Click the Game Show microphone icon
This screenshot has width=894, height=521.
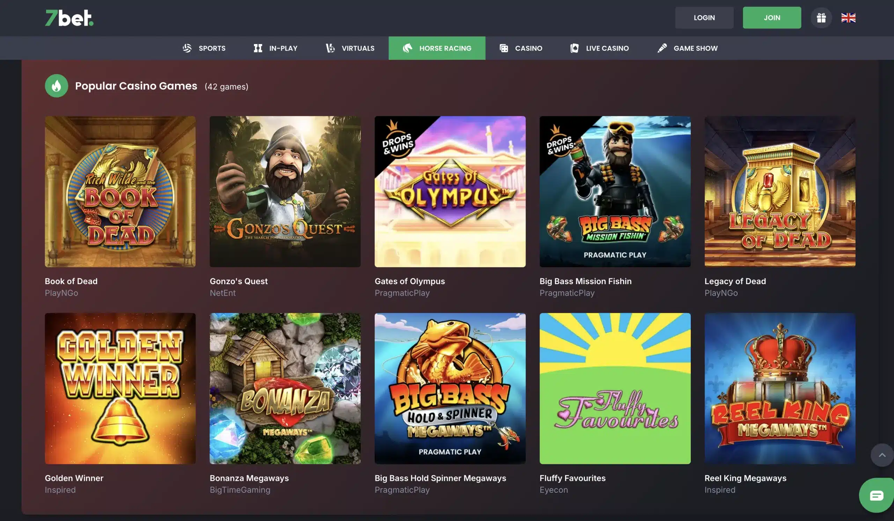(662, 48)
